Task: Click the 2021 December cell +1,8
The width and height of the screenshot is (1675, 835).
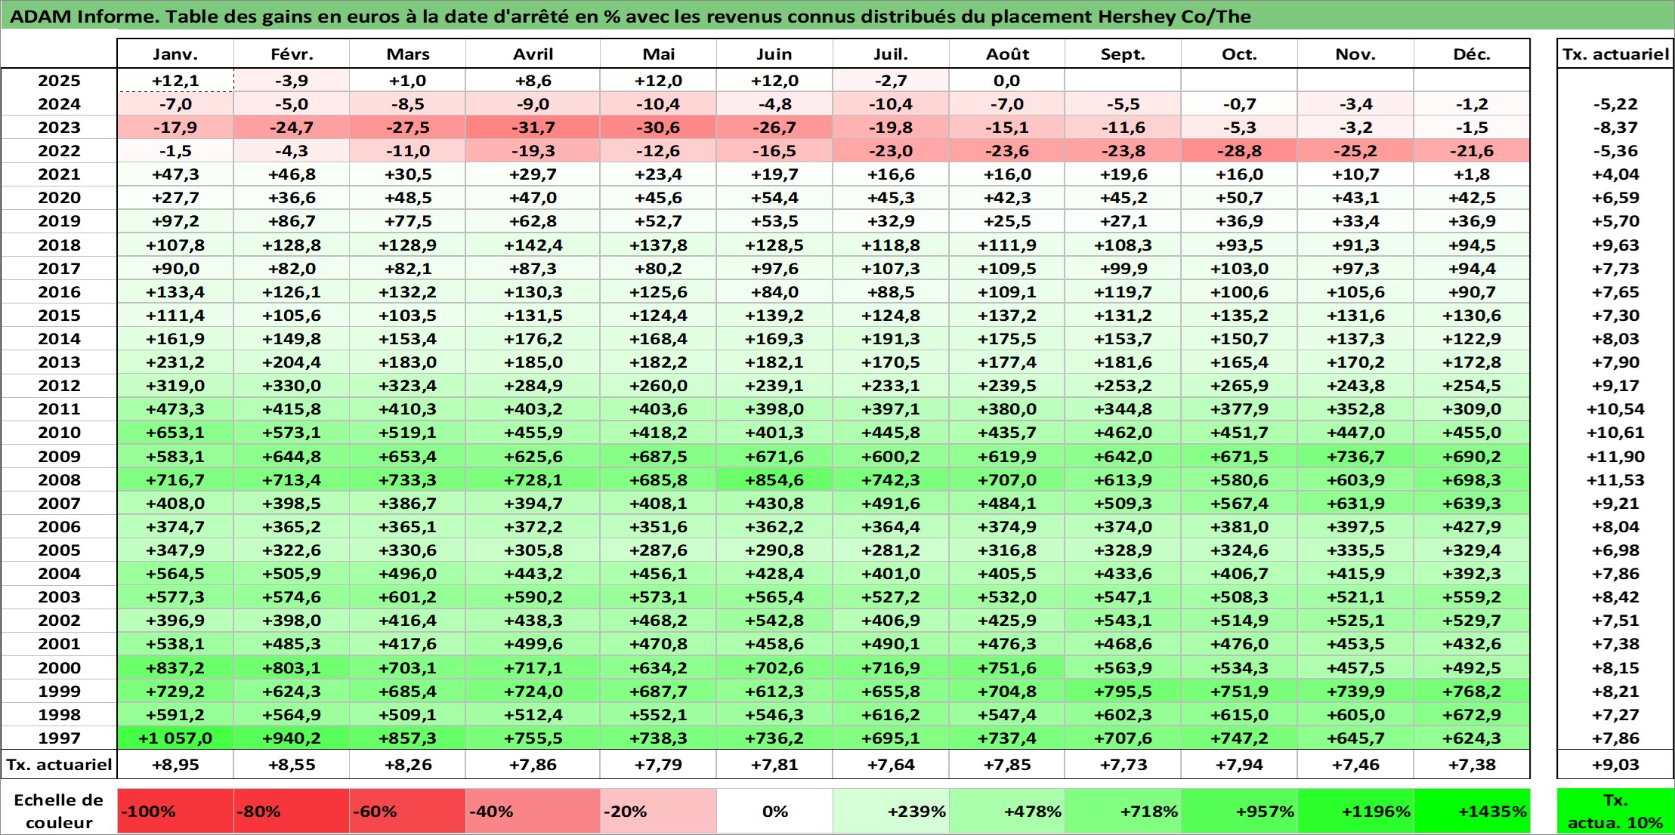Action: (x=1472, y=174)
